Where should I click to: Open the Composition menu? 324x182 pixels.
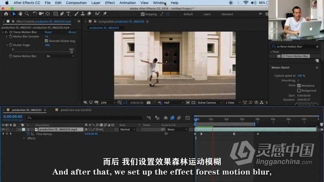(76, 3)
